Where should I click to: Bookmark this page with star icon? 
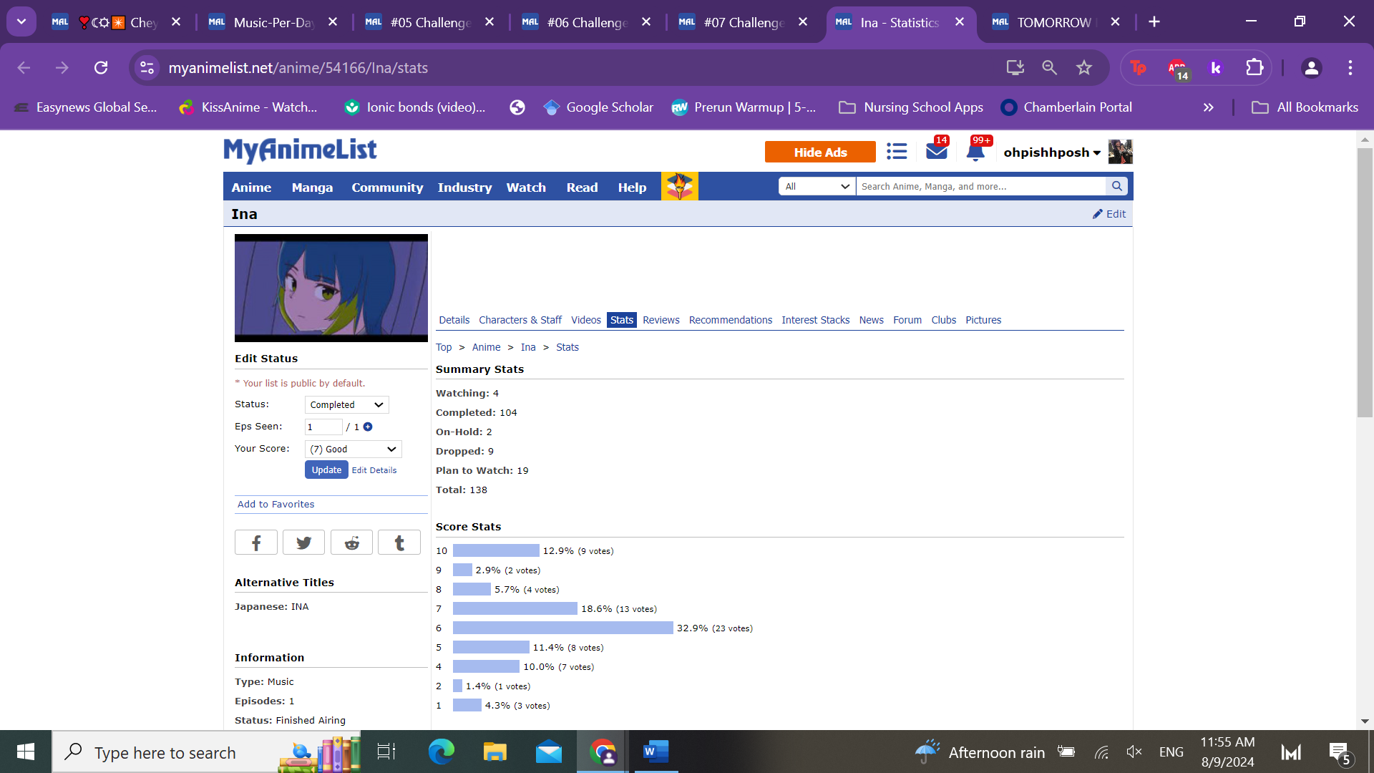[1084, 67]
